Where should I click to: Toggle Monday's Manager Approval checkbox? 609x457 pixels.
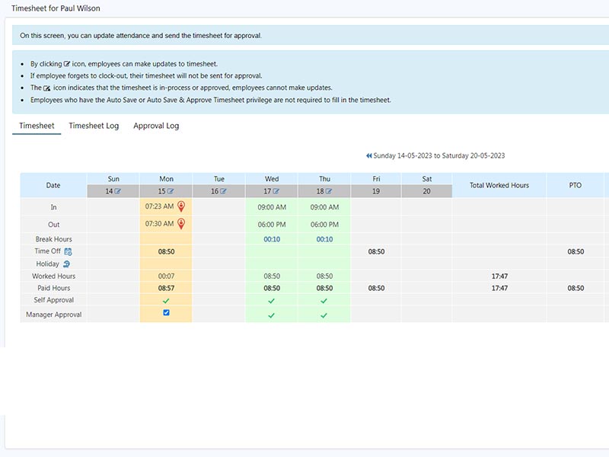[166, 313]
